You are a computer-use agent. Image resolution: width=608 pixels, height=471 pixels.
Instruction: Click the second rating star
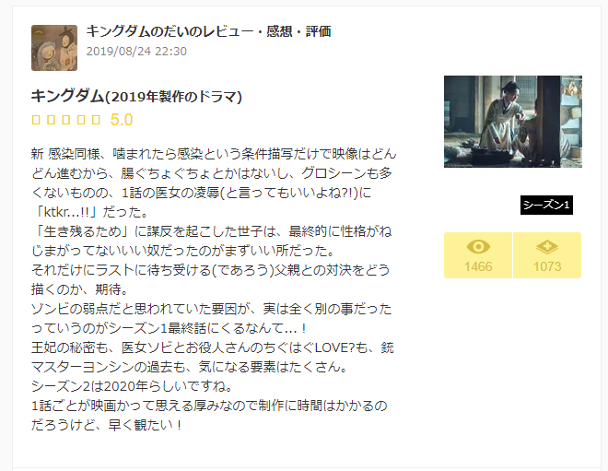[51, 120]
